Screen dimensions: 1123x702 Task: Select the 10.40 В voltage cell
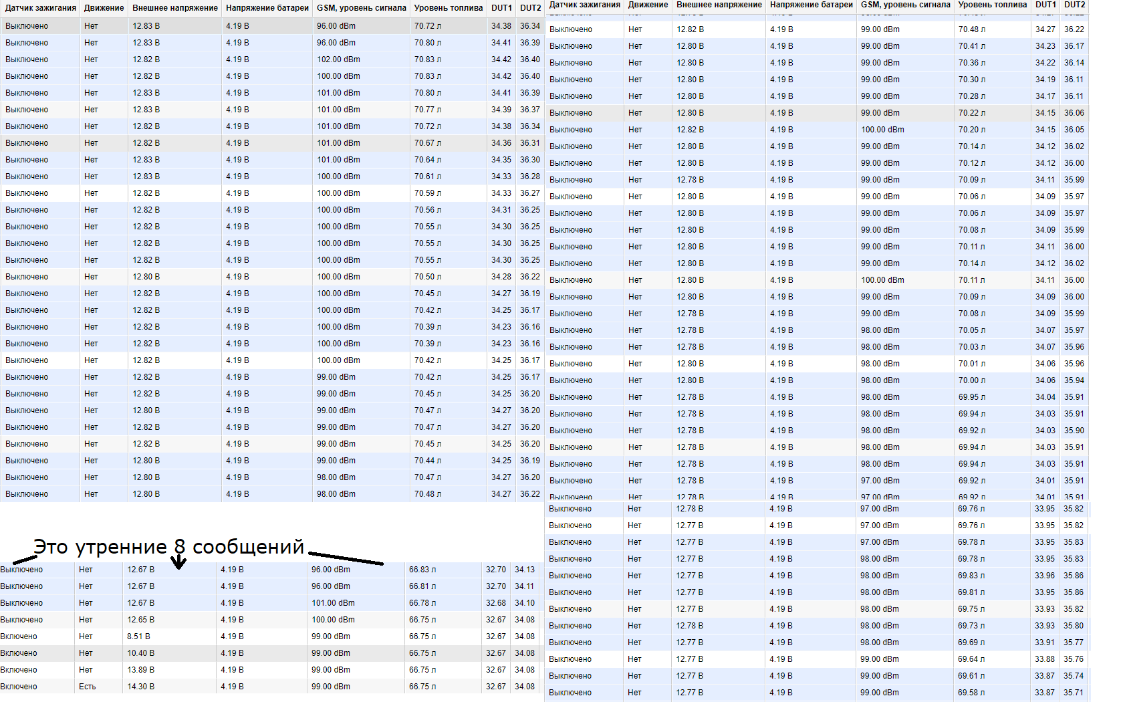point(141,653)
